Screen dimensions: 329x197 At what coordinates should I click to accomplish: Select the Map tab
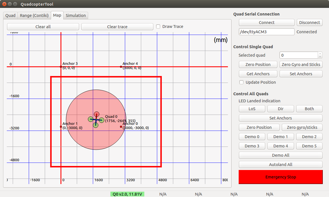point(57,15)
